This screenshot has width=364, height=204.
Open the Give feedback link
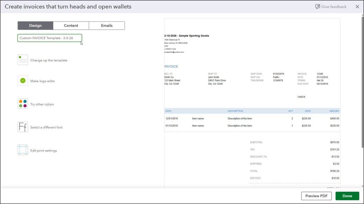[x=331, y=6]
